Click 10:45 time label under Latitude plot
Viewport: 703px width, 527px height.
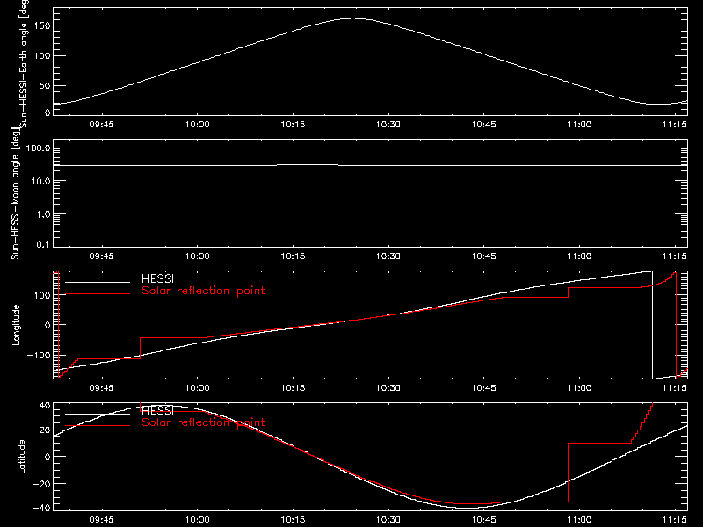pos(484,520)
